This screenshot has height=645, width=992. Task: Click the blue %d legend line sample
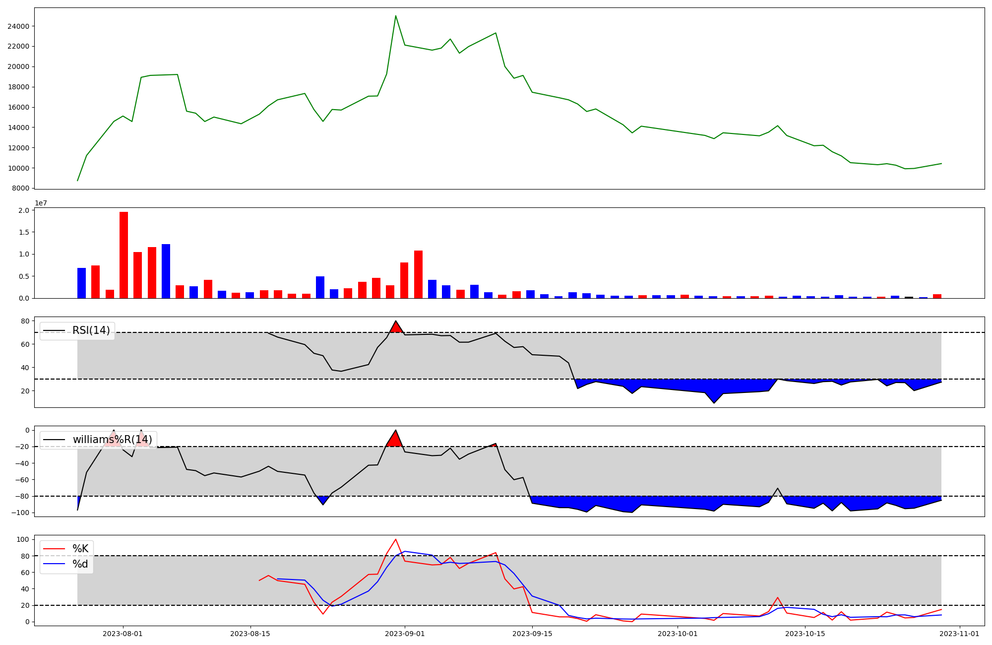click(54, 564)
